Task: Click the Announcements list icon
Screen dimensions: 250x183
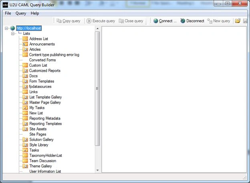Action: [25, 44]
